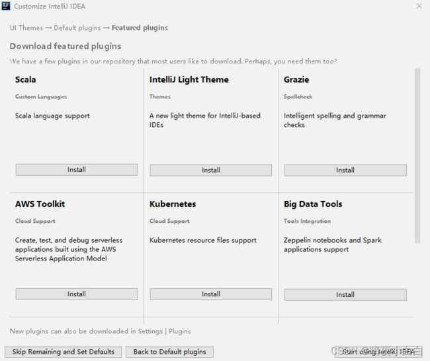The image size is (430, 361).
Task: Click 'Download featured plugins' heading
Action: point(65,46)
